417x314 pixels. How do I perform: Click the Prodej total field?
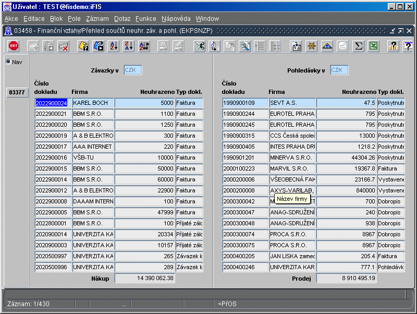[x=347, y=279]
